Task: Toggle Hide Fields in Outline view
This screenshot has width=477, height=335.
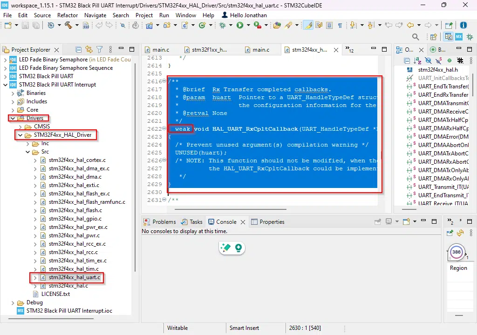Action: 428,61
